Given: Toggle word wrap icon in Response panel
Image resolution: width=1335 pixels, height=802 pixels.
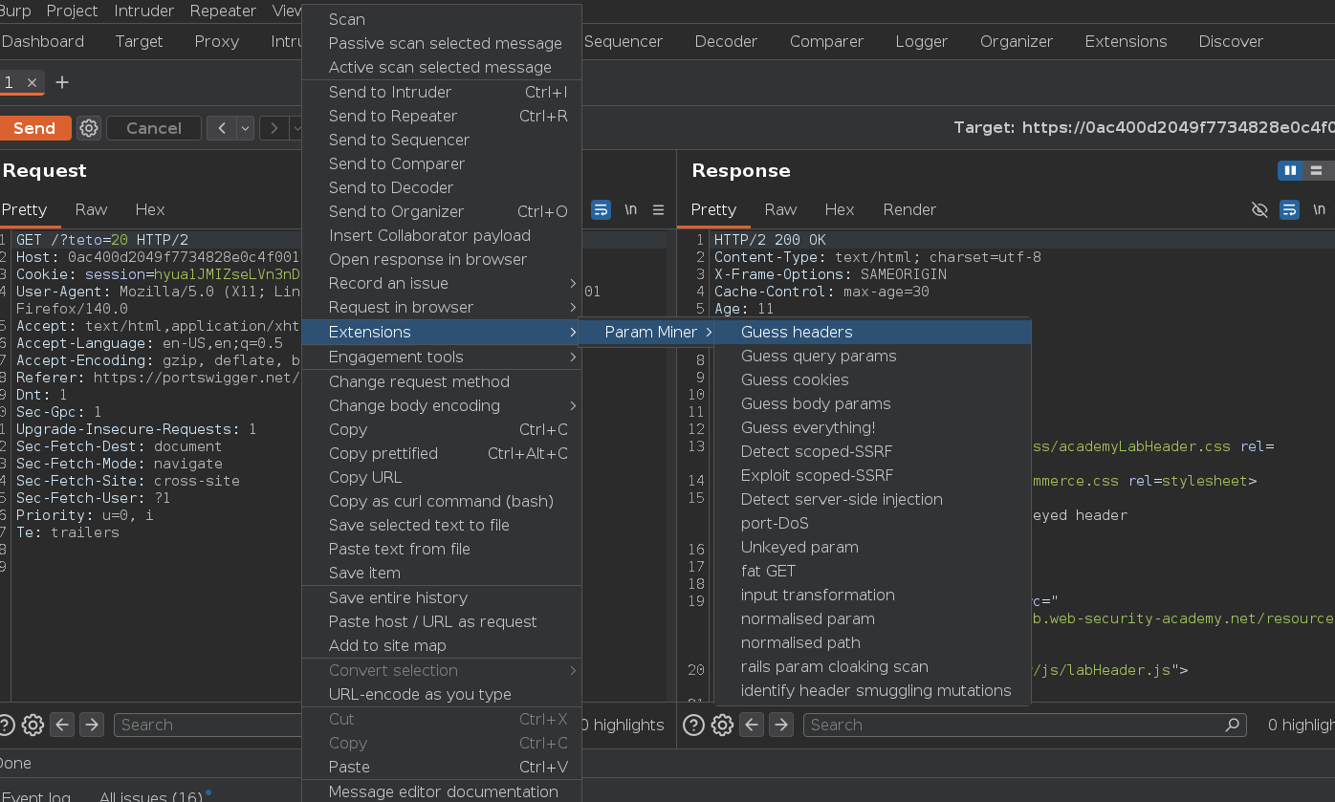Looking at the screenshot, I should pos(1289,209).
